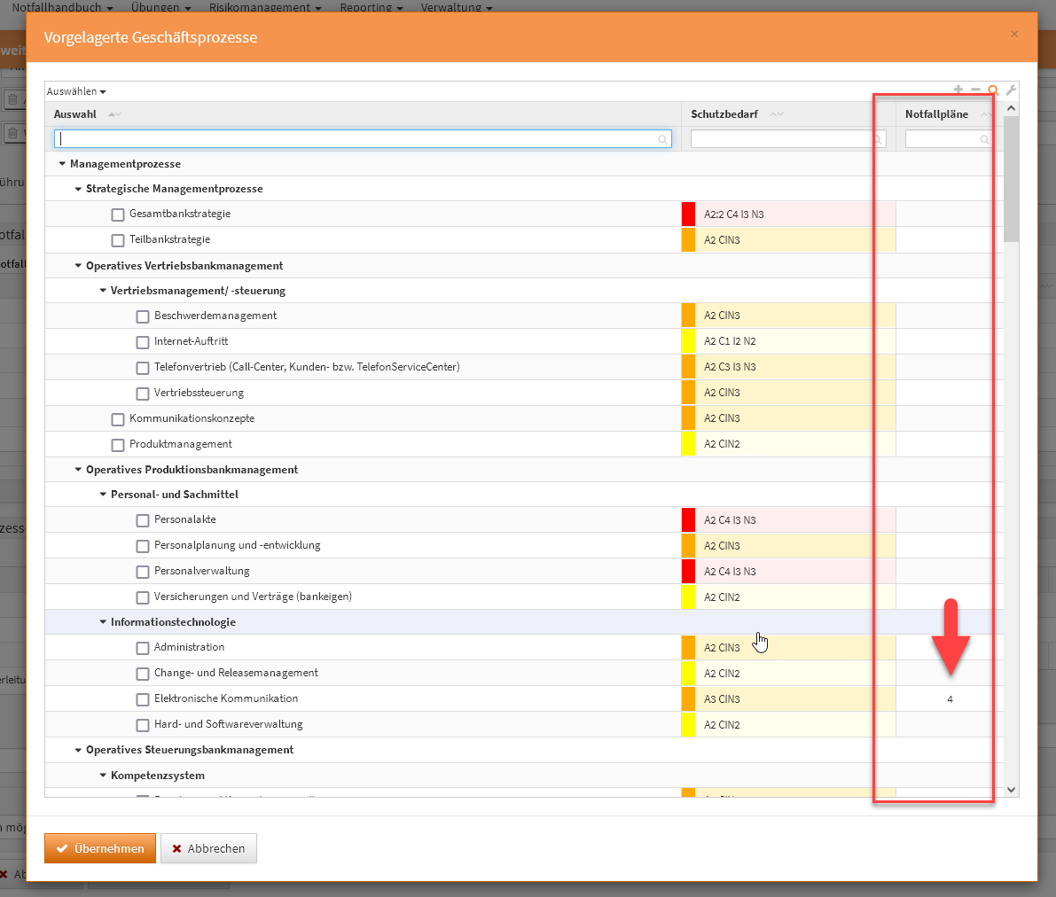Check the Gesamtbankstrategie checkbox
This screenshot has width=1056, height=897.
(x=118, y=214)
